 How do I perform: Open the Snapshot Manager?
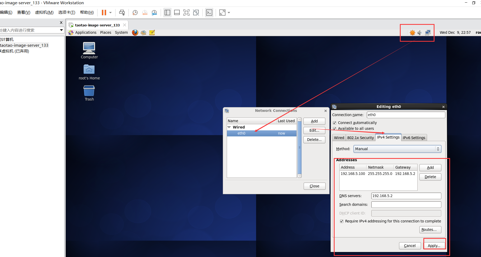click(x=154, y=12)
